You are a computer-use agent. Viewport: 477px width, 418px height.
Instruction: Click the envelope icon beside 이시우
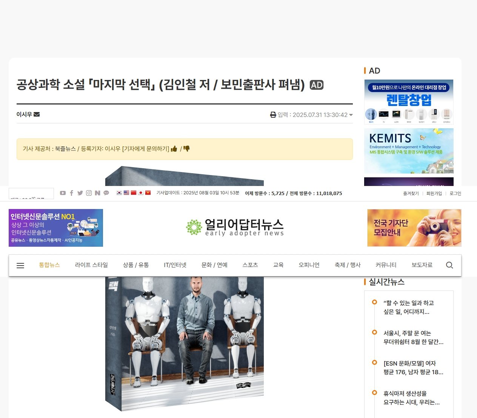tap(37, 114)
